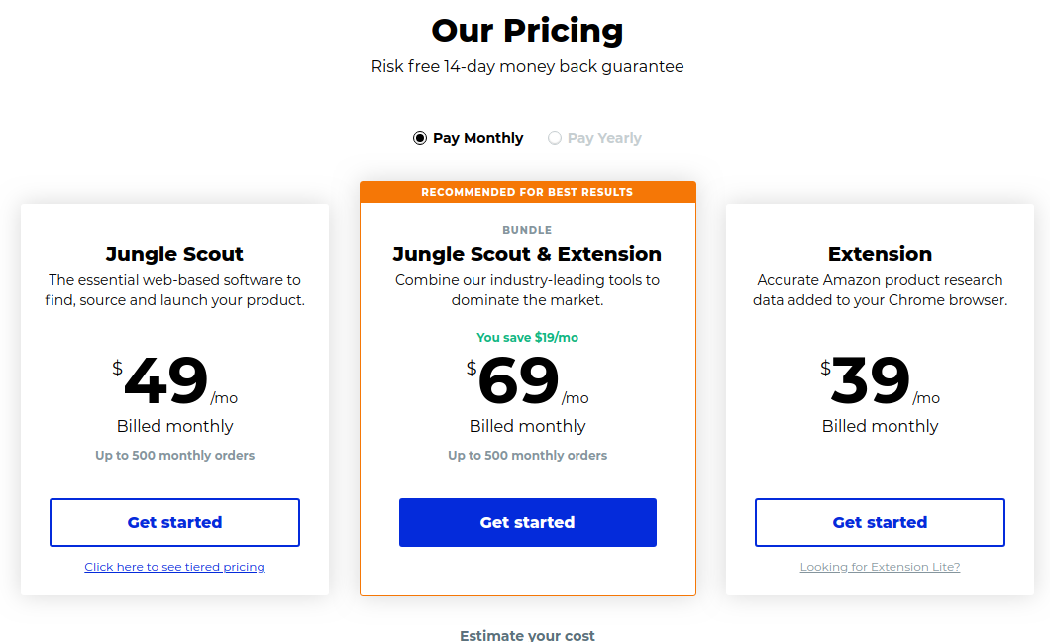This screenshot has height=642, width=1050.
Task: Click the Our Pricing heading
Action: [x=527, y=30]
